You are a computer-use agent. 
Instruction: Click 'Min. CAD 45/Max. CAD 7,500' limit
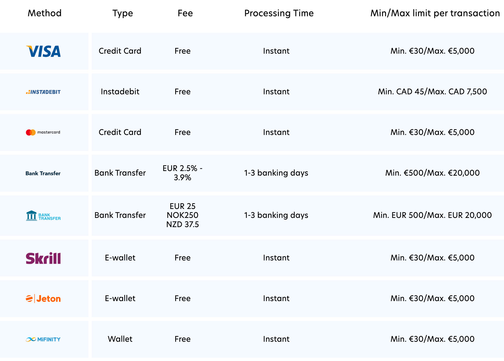pyautogui.click(x=432, y=92)
